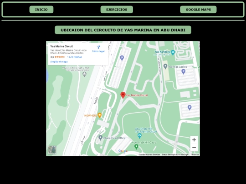
Task: Click parking icon below the small buildings
Action: coord(190,108)
